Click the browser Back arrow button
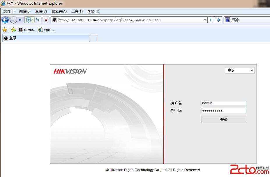Viewport: 270px width, 177px height. [5, 20]
